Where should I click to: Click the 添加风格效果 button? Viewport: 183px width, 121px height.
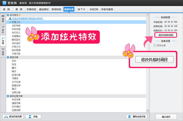coord(13,117)
